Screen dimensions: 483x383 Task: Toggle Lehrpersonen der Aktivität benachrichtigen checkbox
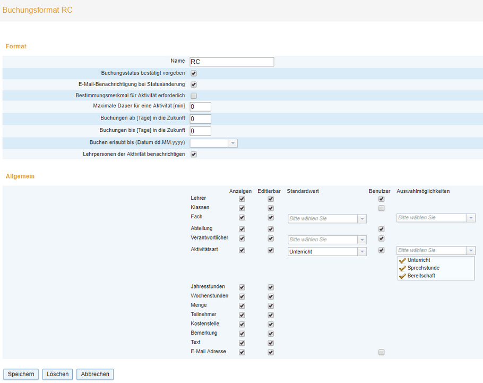click(x=194, y=155)
